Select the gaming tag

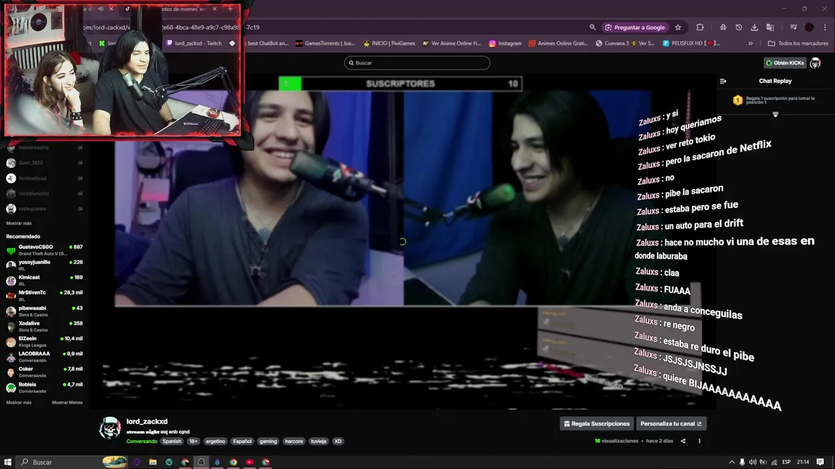click(x=268, y=441)
